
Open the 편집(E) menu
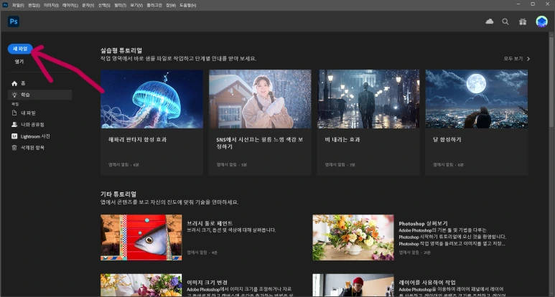[x=34, y=5]
